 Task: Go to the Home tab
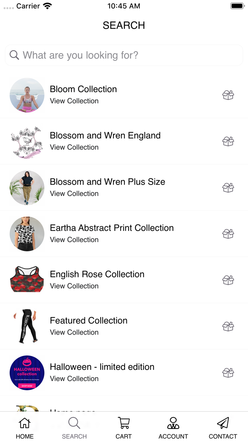pos(24,428)
